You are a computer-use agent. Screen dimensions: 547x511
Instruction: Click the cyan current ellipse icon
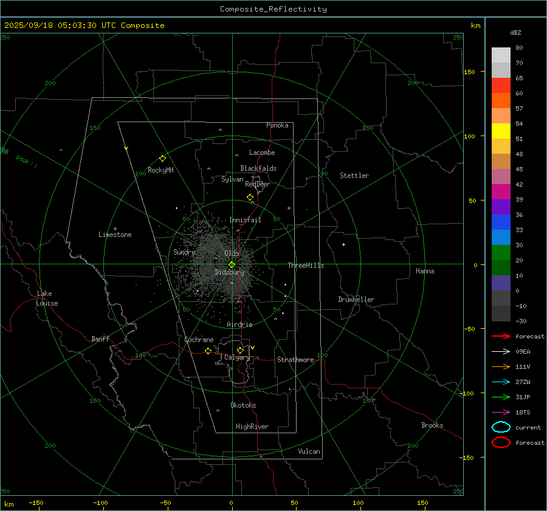[x=501, y=427]
